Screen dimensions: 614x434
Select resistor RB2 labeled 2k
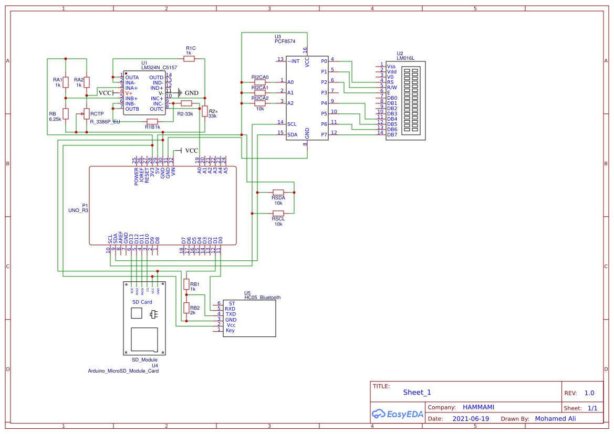pyautogui.click(x=187, y=308)
